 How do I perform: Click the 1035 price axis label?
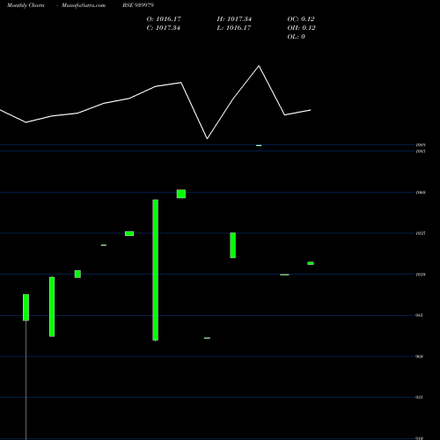(x=421, y=233)
